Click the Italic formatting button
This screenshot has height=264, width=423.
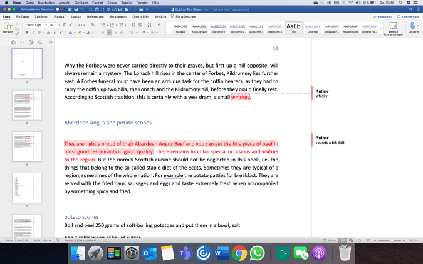click(x=33, y=32)
